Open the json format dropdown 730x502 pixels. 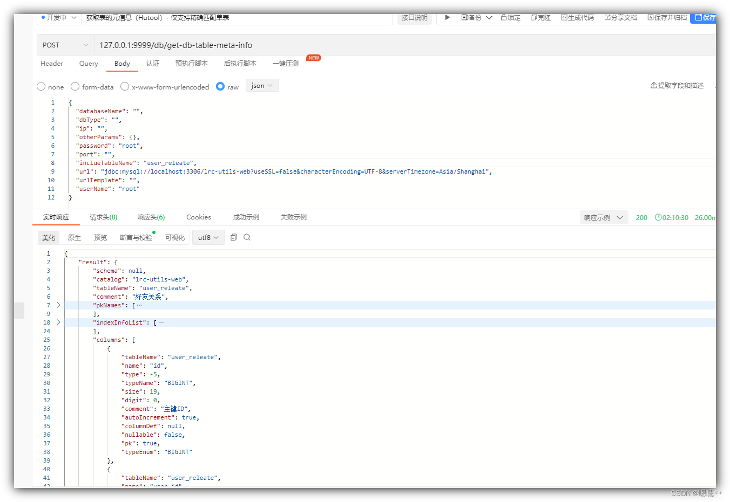pos(262,86)
